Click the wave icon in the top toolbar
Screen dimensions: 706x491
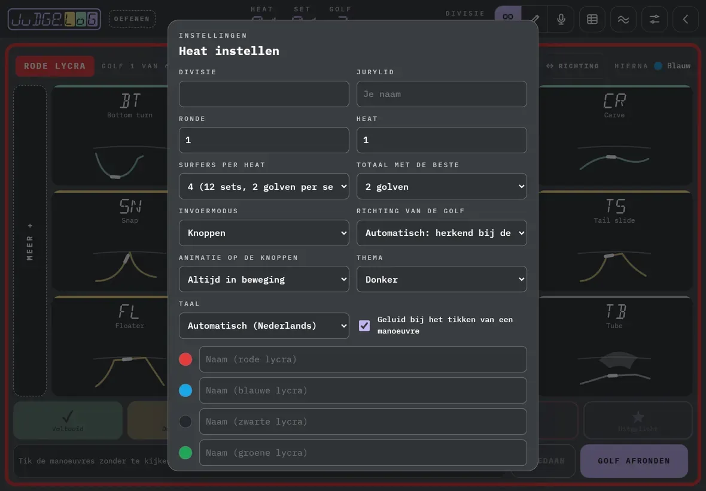pyautogui.click(x=623, y=19)
